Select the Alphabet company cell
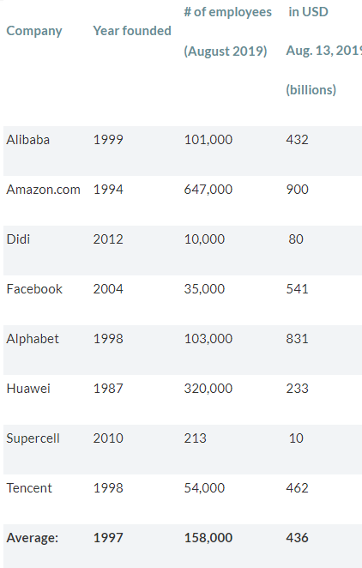 33,339
